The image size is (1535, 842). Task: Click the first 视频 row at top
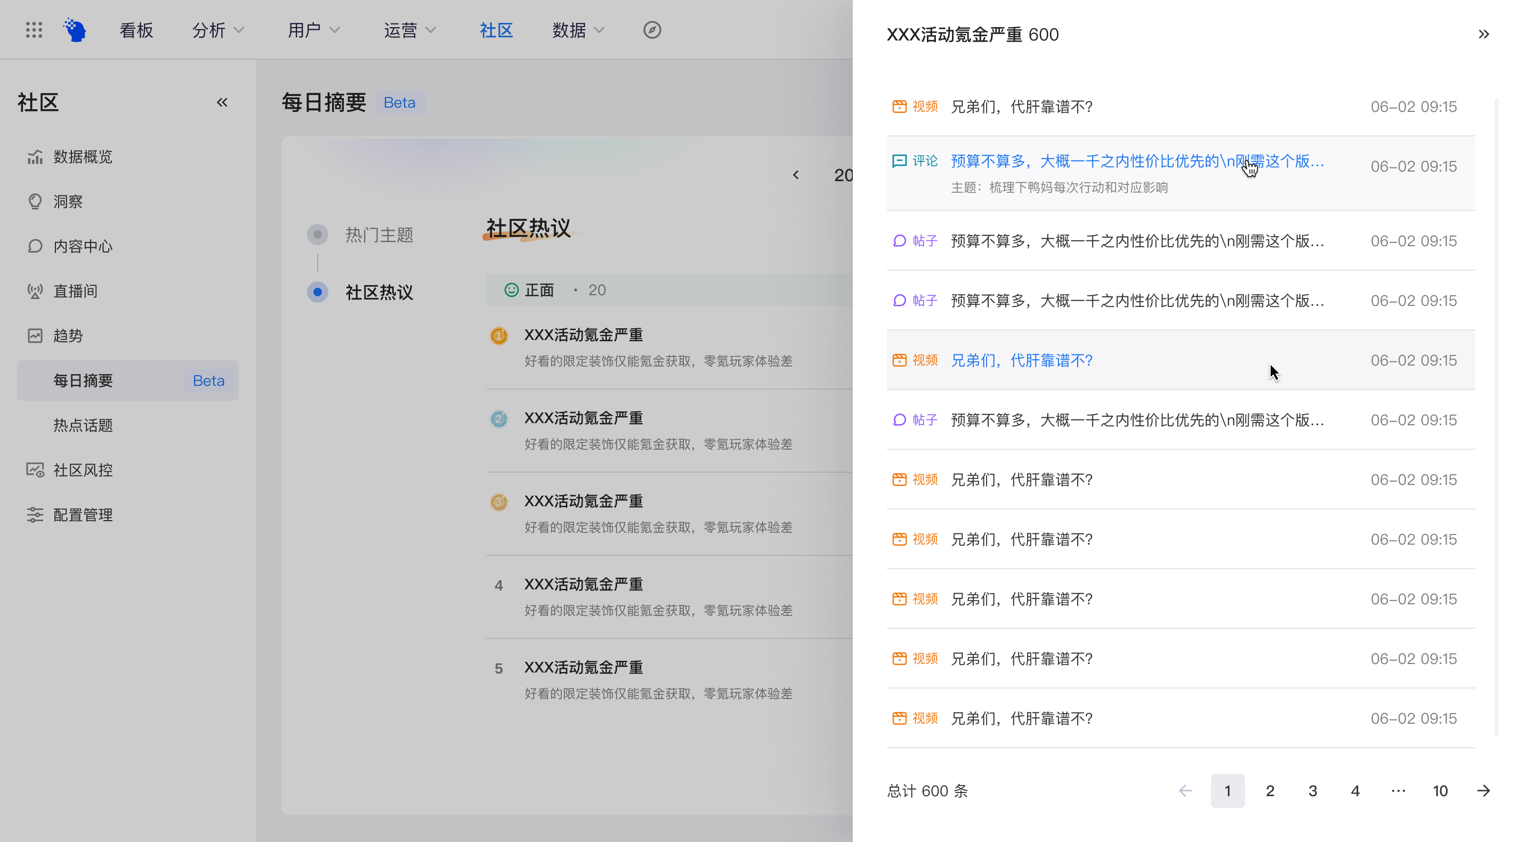[1181, 107]
